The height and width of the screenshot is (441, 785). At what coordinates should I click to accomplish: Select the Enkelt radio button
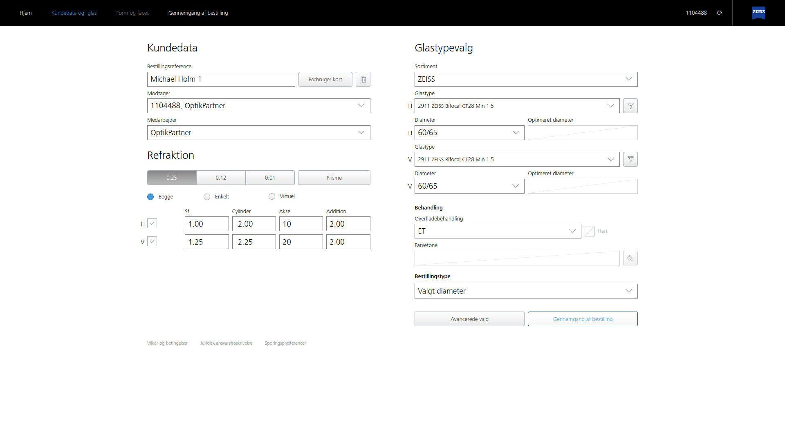[x=207, y=197]
